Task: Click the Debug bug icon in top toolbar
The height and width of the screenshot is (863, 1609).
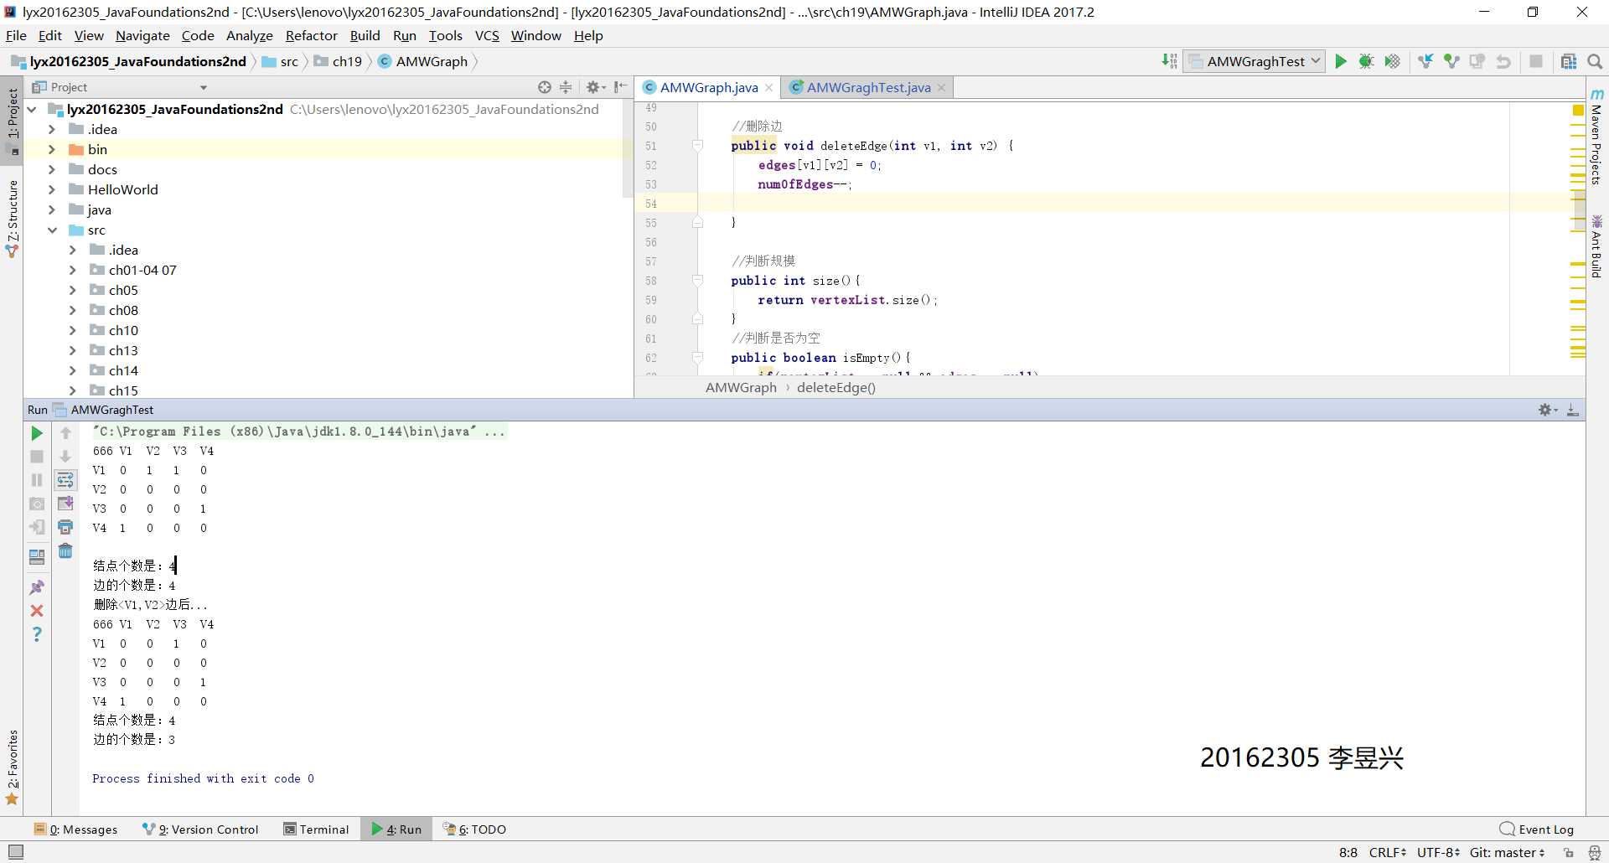Action: pyautogui.click(x=1366, y=61)
